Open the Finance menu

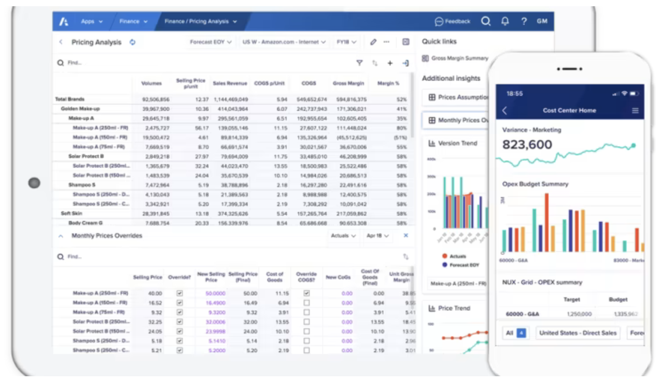[133, 21]
